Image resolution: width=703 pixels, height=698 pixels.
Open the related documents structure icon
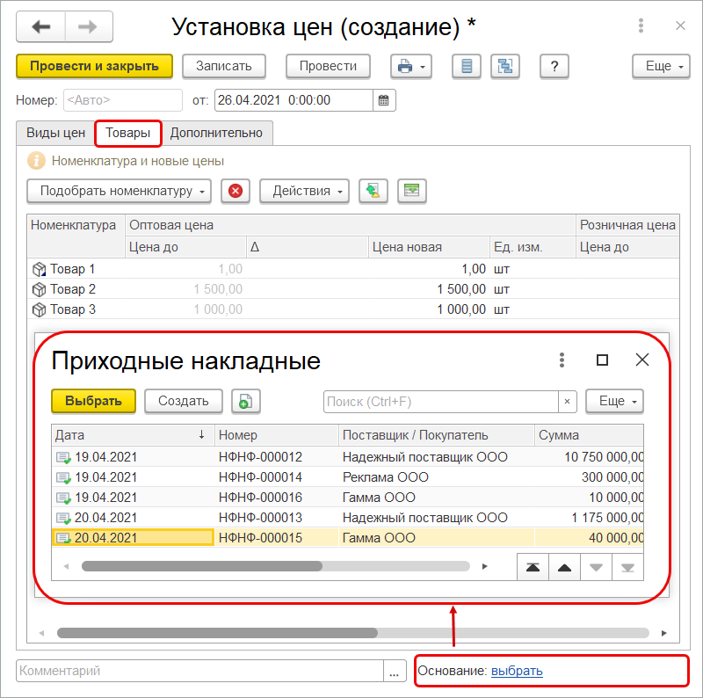[x=505, y=67]
